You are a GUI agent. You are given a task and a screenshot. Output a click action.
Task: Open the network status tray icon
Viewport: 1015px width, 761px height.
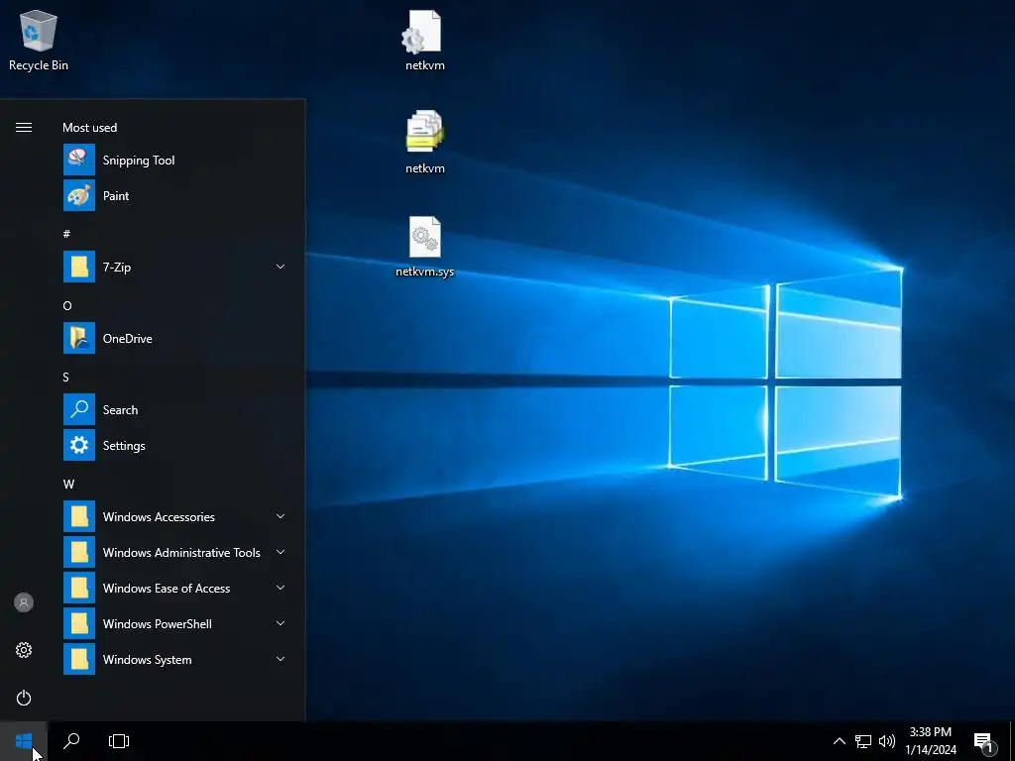pos(863,741)
